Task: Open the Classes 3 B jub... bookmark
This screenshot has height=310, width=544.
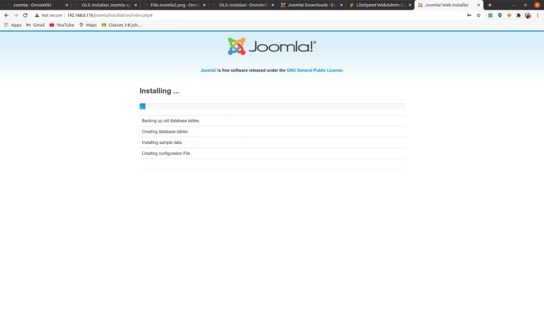Action: coord(122,25)
